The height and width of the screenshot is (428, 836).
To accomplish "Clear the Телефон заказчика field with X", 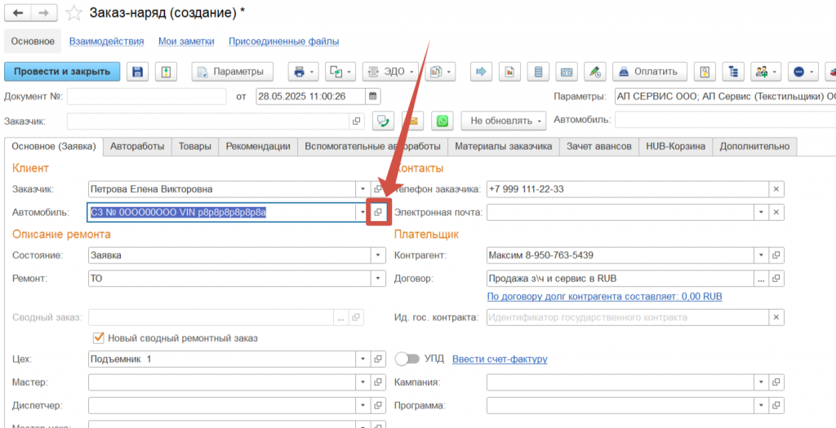I will 776,189.
